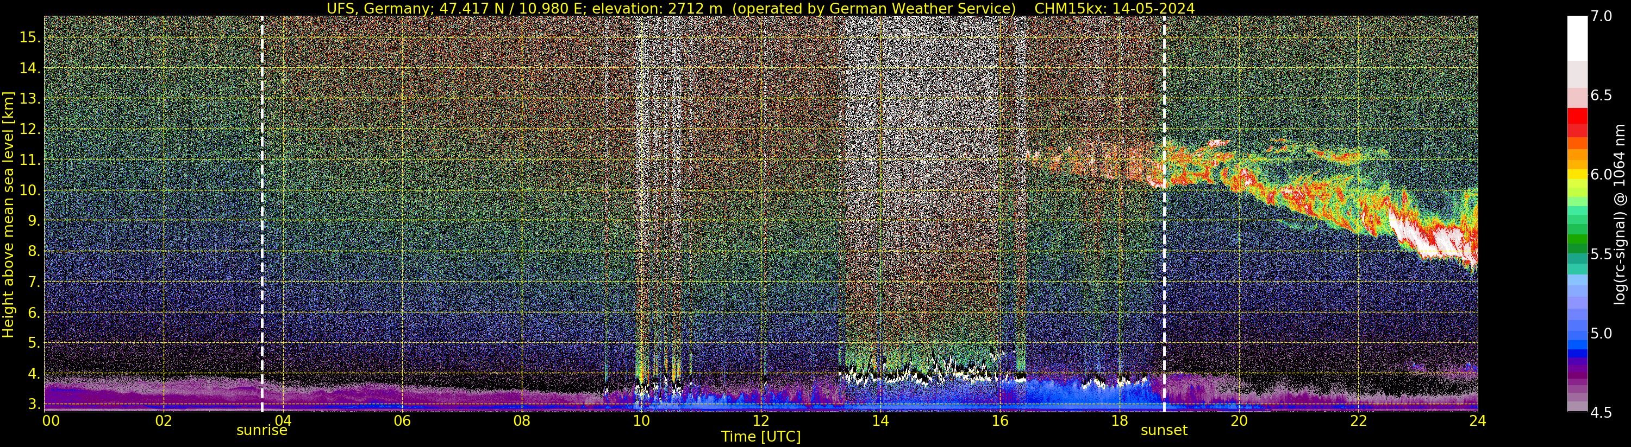Click the white dashed sunrise line
Image resolution: width=1631 pixels, height=447 pixels.
pyautogui.click(x=262, y=214)
